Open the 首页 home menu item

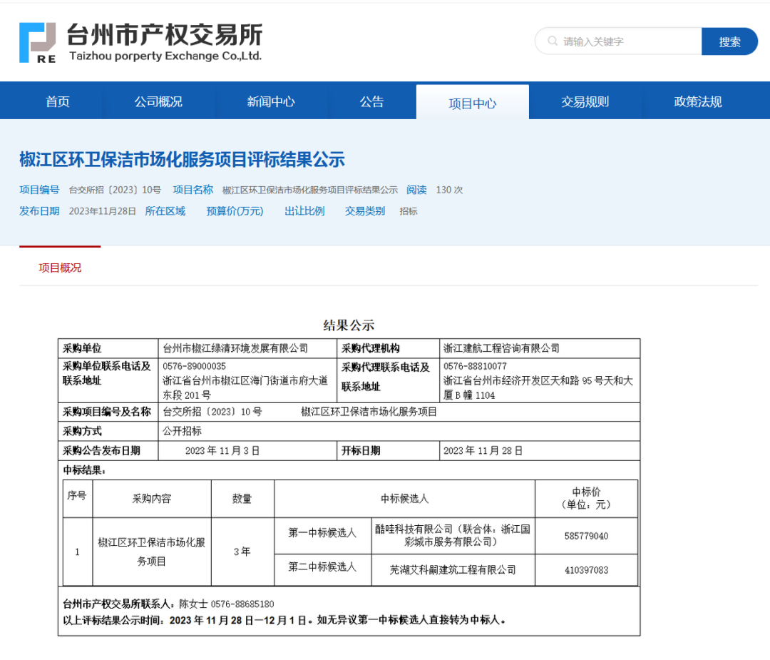click(58, 102)
